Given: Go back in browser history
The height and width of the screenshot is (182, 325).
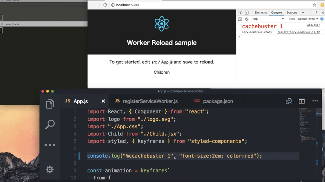Looking at the screenshot, I should tap(92, 5).
